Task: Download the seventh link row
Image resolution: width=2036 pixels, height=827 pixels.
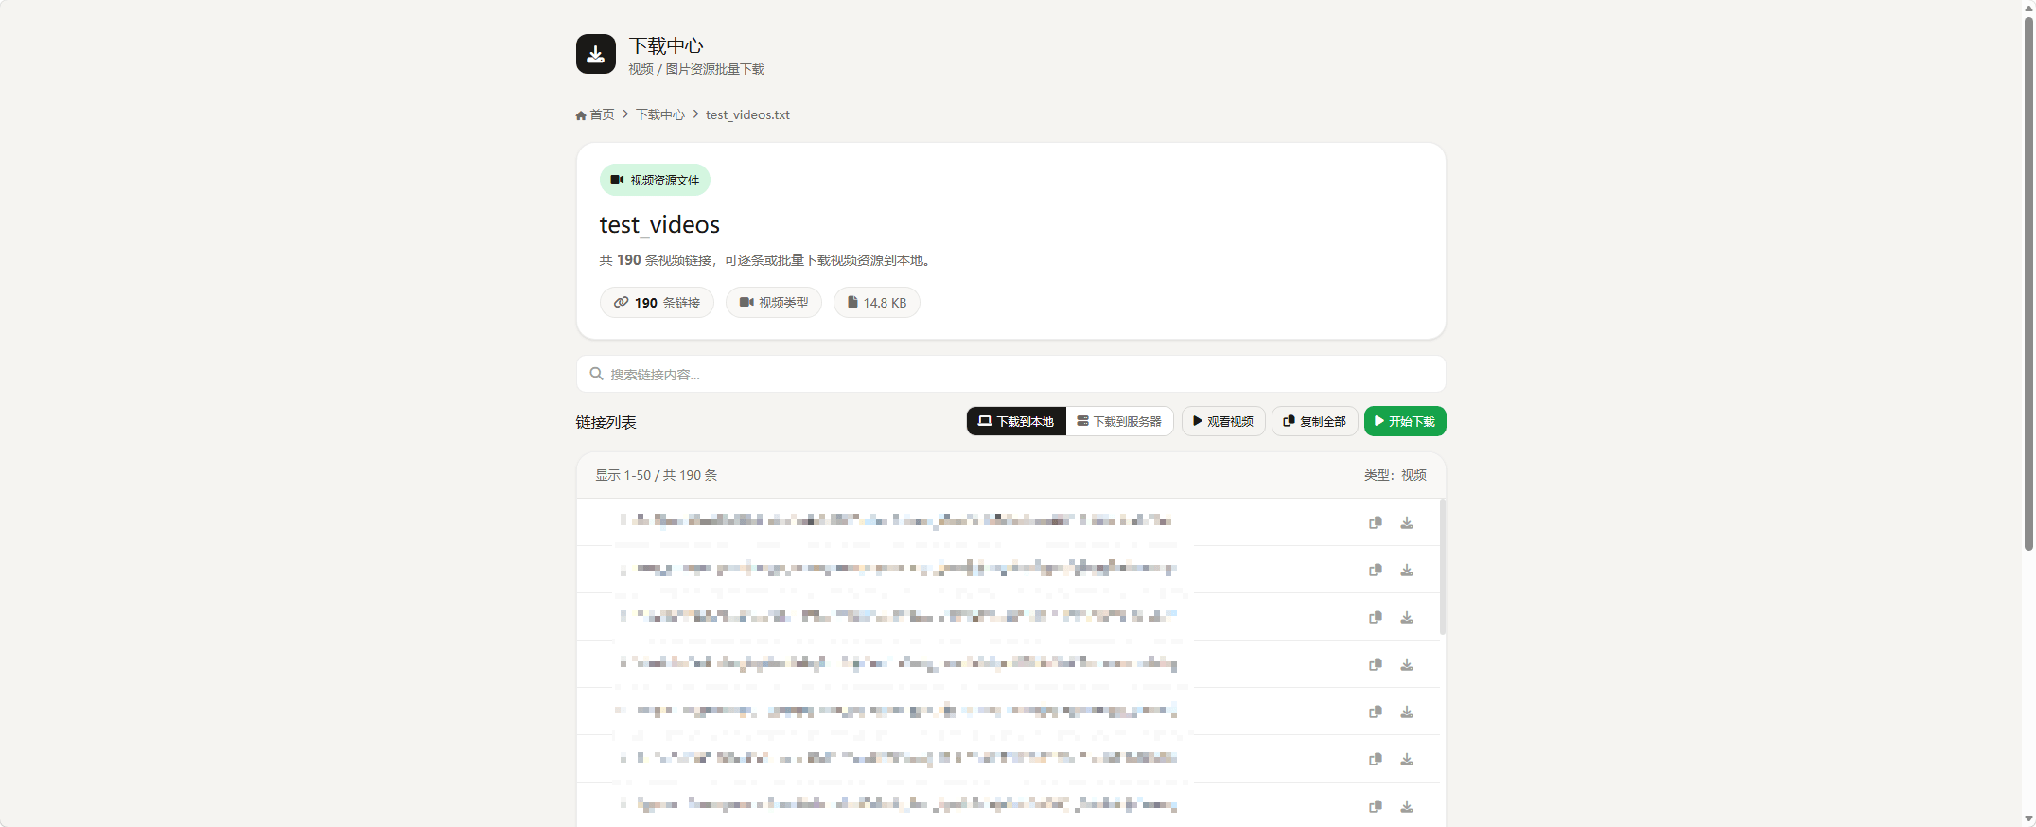Action: (1407, 806)
